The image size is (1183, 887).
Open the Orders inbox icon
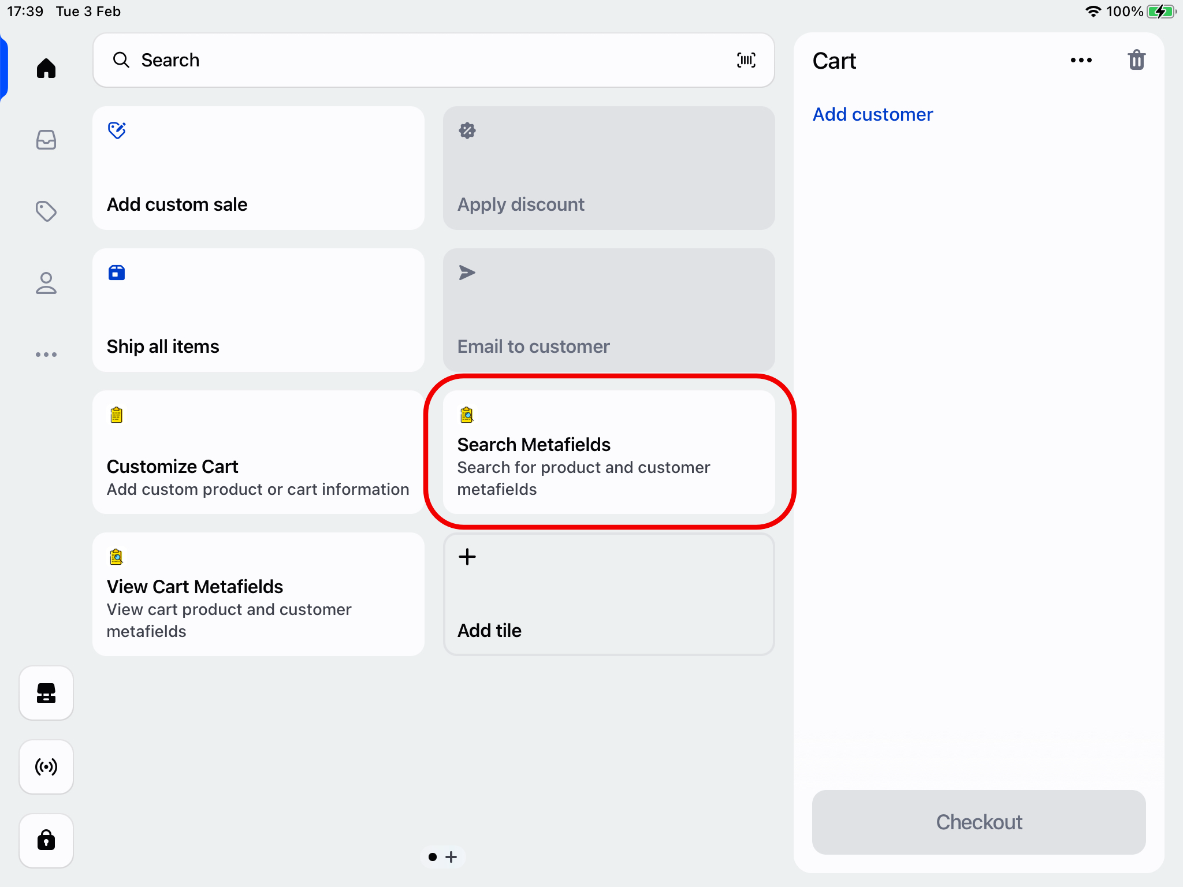[x=46, y=140]
